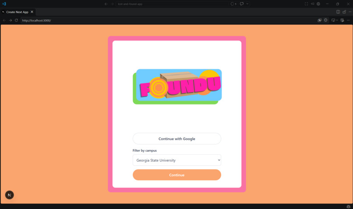Toggle the editor group lock icon
353x209 pixels.
click(344, 12)
